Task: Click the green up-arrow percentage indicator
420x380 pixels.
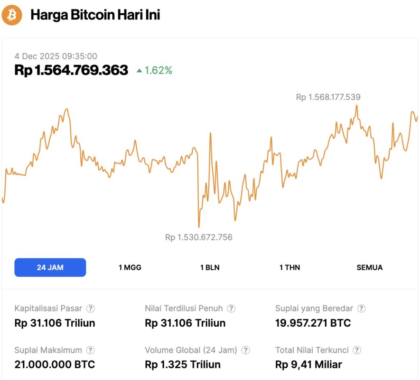Action: [154, 71]
